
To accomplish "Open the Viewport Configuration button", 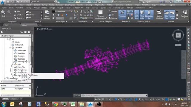I will 101,15.
